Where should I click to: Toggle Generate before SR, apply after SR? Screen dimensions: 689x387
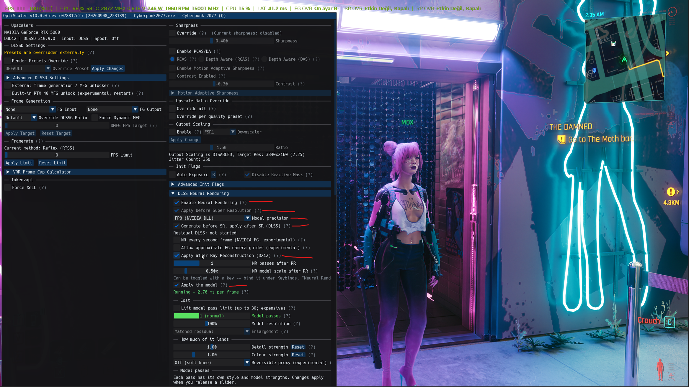tap(177, 226)
